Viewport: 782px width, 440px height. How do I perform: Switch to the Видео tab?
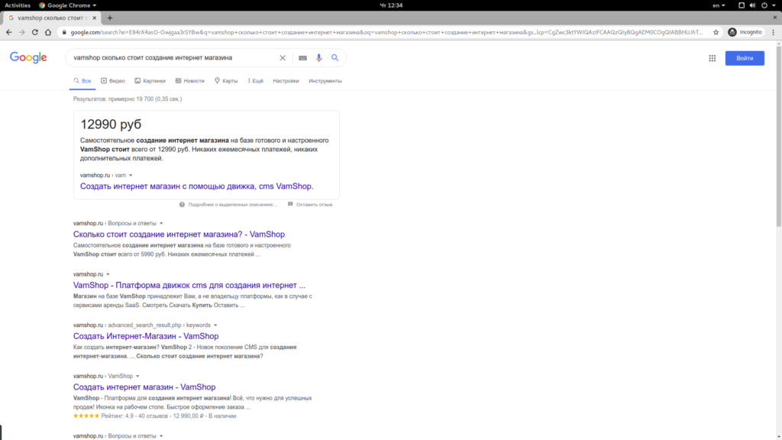point(113,81)
